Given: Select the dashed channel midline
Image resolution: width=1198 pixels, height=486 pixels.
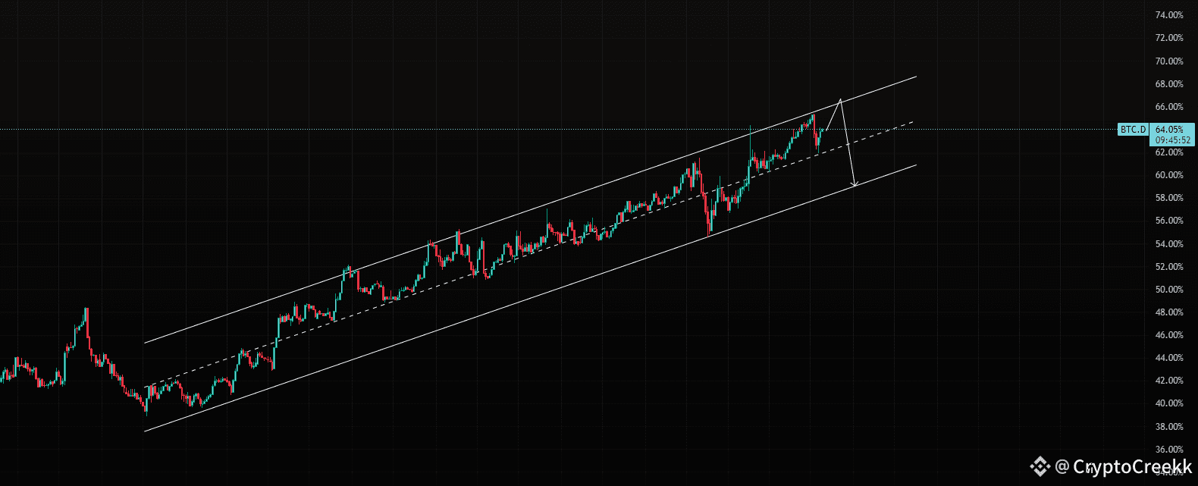Looking at the screenshot, I should click(x=531, y=254).
